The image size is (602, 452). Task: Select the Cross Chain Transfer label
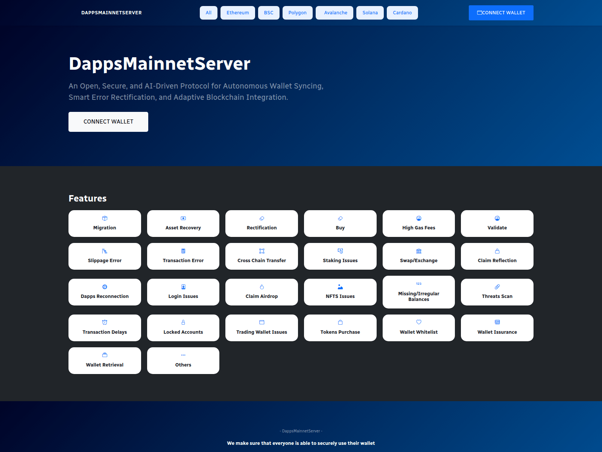(262, 261)
